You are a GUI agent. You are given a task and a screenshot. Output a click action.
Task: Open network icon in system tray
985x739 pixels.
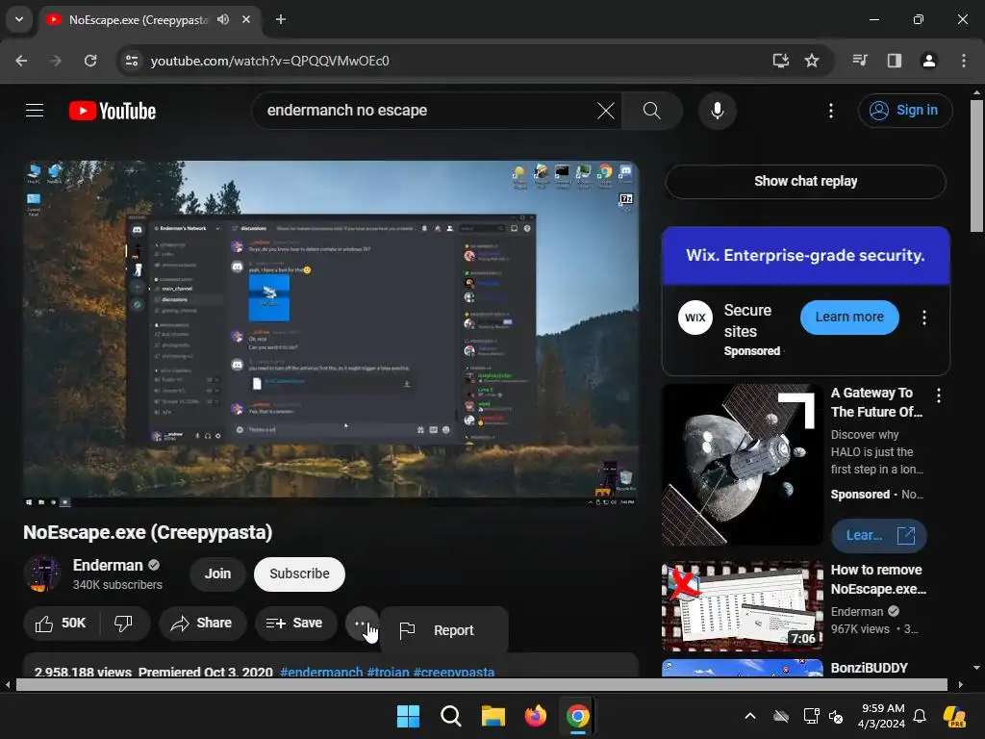pos(811,716)
